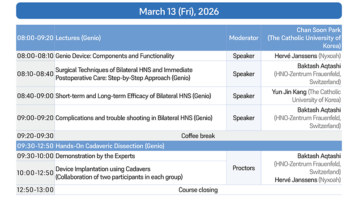Viewport: 358px width, 213px height.
Task: Click the Course closing row
Action: pyautogui.click(x=198, y=190)
